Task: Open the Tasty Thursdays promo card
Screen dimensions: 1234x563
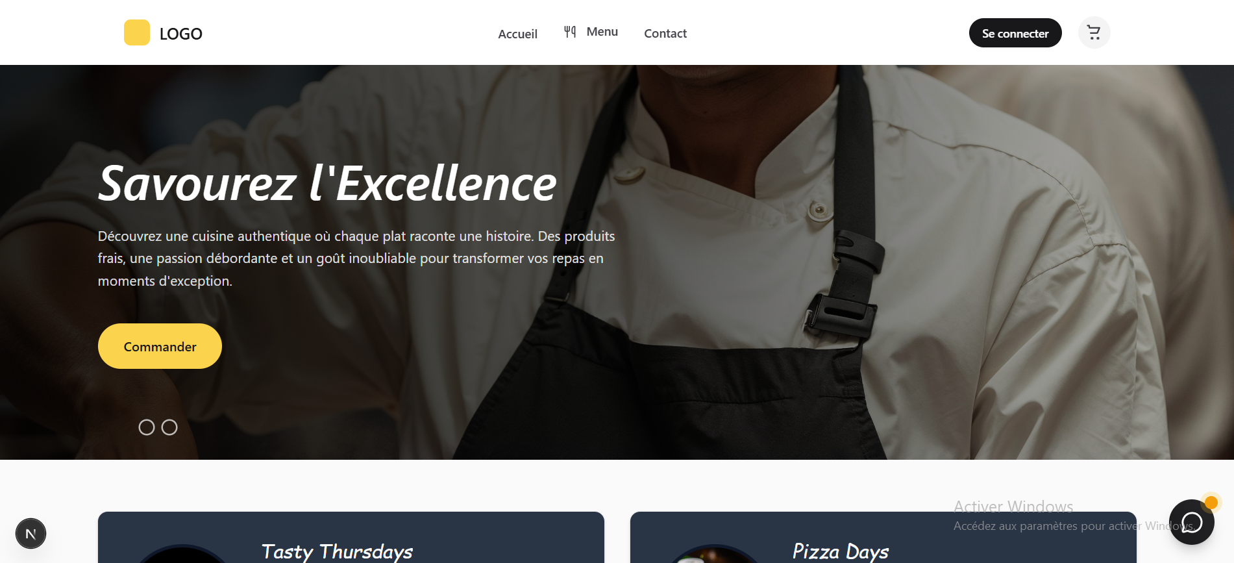Action: 351,538
